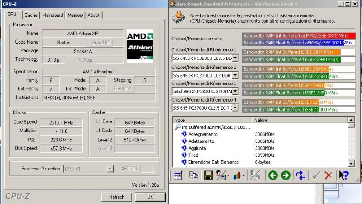Image resolution: width=362 pixels, height=204 pixels.
Task: Click the Package field Socket A
Action: [83, 51]
